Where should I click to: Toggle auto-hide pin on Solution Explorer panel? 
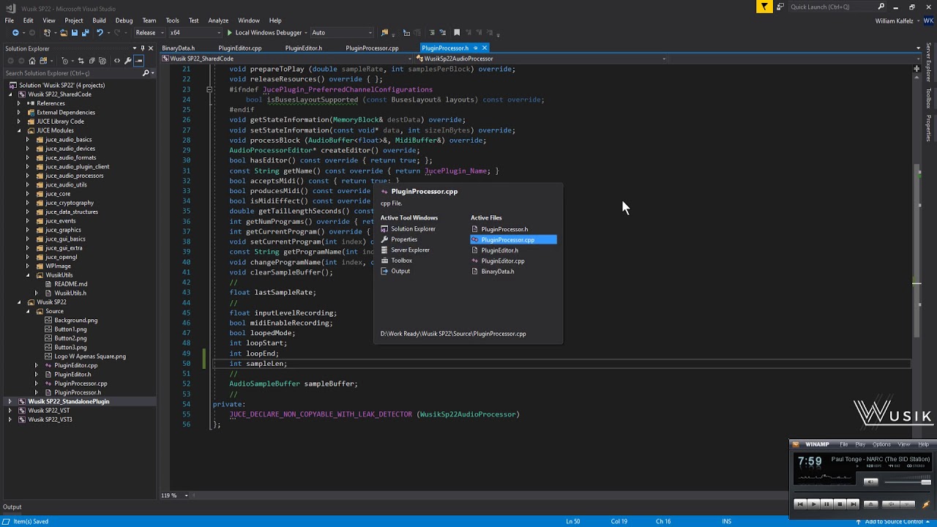[143, 48]
